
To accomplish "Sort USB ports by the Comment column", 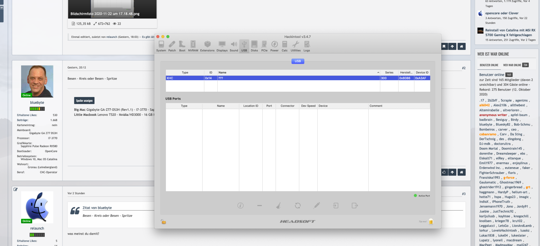I will pos(399,106).
